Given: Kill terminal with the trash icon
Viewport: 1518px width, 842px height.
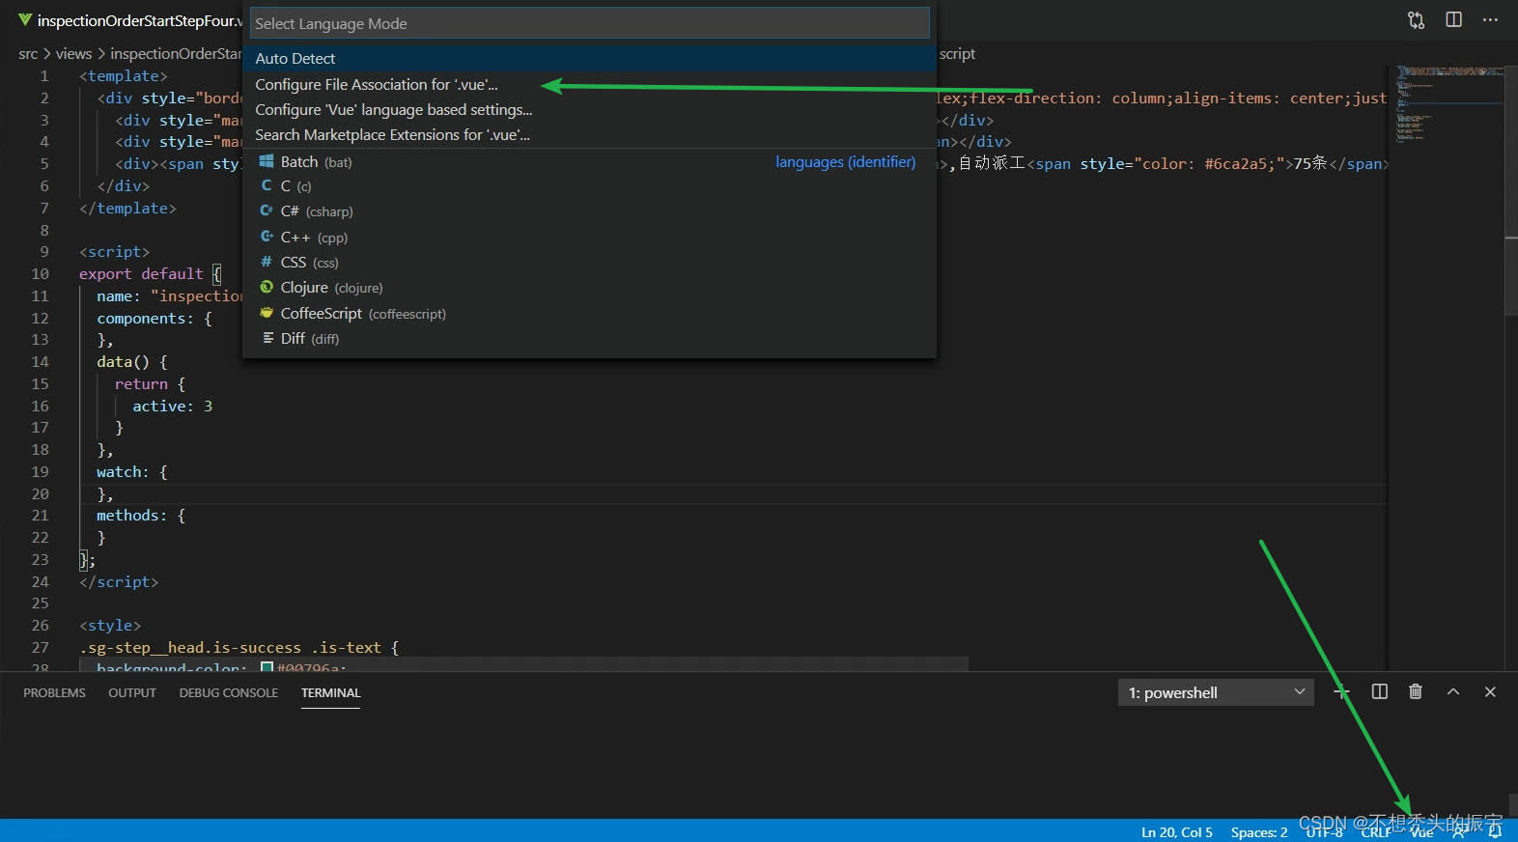Looking at the screenshot, I should tap(1416, 691).
